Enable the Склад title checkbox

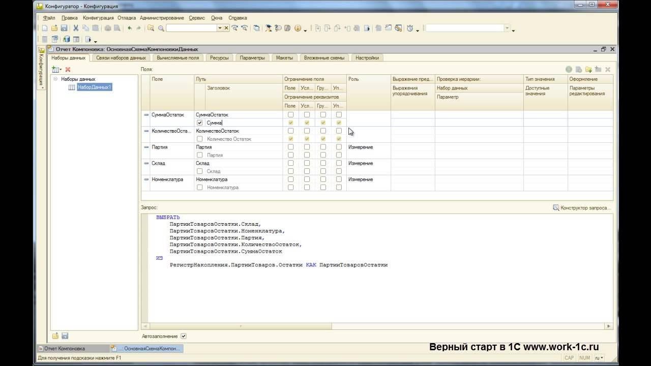[199, 171]
